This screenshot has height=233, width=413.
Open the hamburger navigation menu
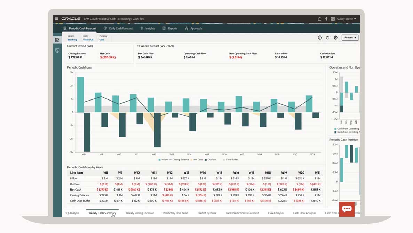click(x=57, y=19)
